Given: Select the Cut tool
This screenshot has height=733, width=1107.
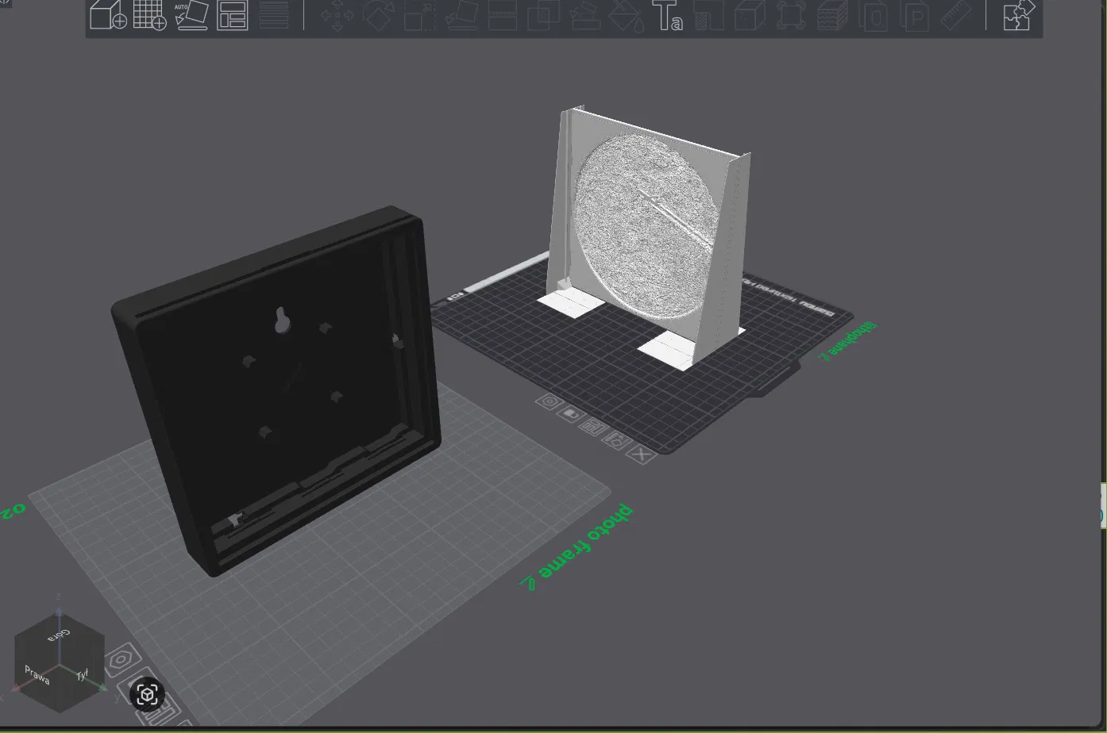Looking at the screenshot, I should pyautogui.click(x=503, y=14).
